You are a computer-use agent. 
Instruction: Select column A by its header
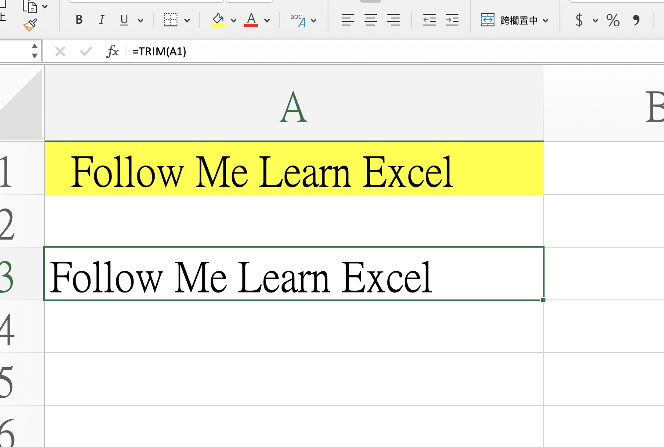click(x=294, y=104)
